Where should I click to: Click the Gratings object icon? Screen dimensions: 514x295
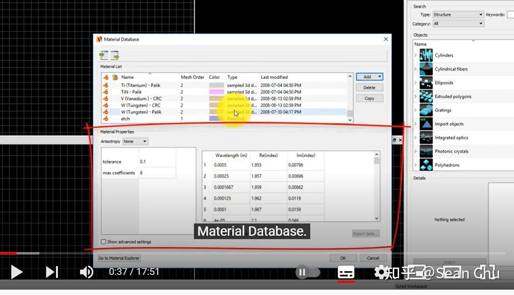point(426,110)
